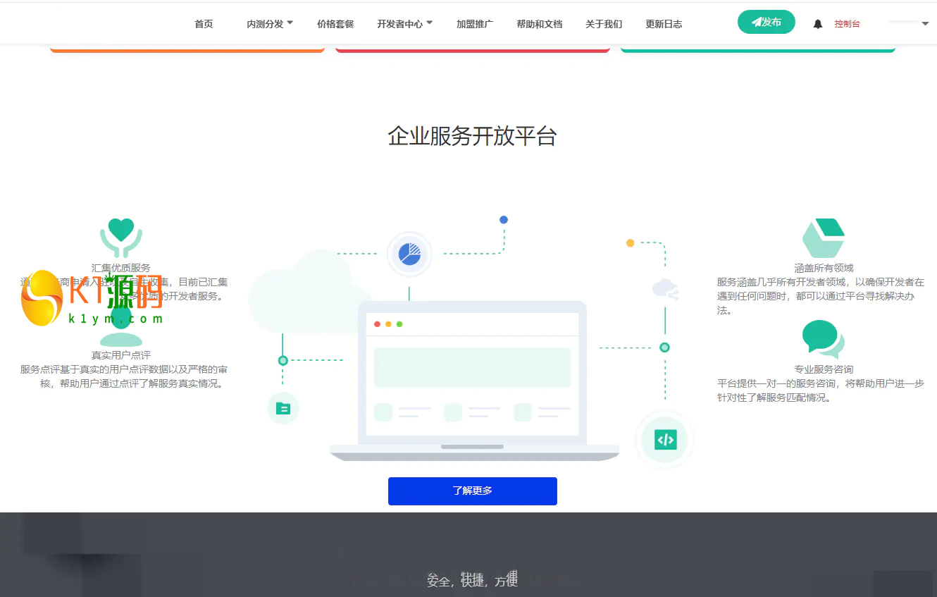Click the description starting 平台提供一对一的服务咨询
937x597 pixels.
click(821, 390)
